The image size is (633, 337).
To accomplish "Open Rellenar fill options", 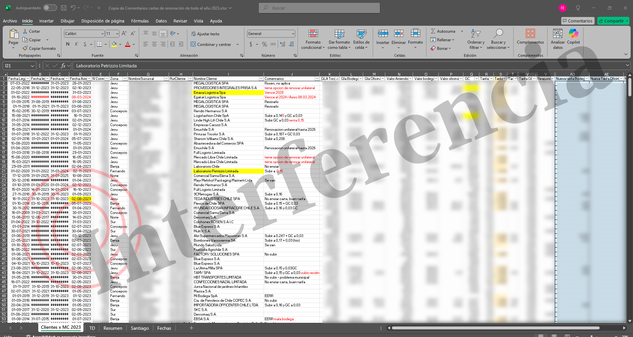I will [x=442, y=40].
